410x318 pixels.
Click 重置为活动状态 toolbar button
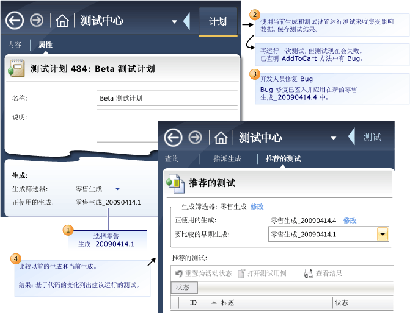click(x=203, y=274)
